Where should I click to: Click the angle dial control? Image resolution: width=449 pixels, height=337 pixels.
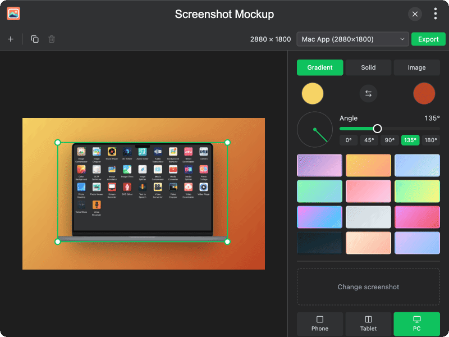click(x=315, y=130)
